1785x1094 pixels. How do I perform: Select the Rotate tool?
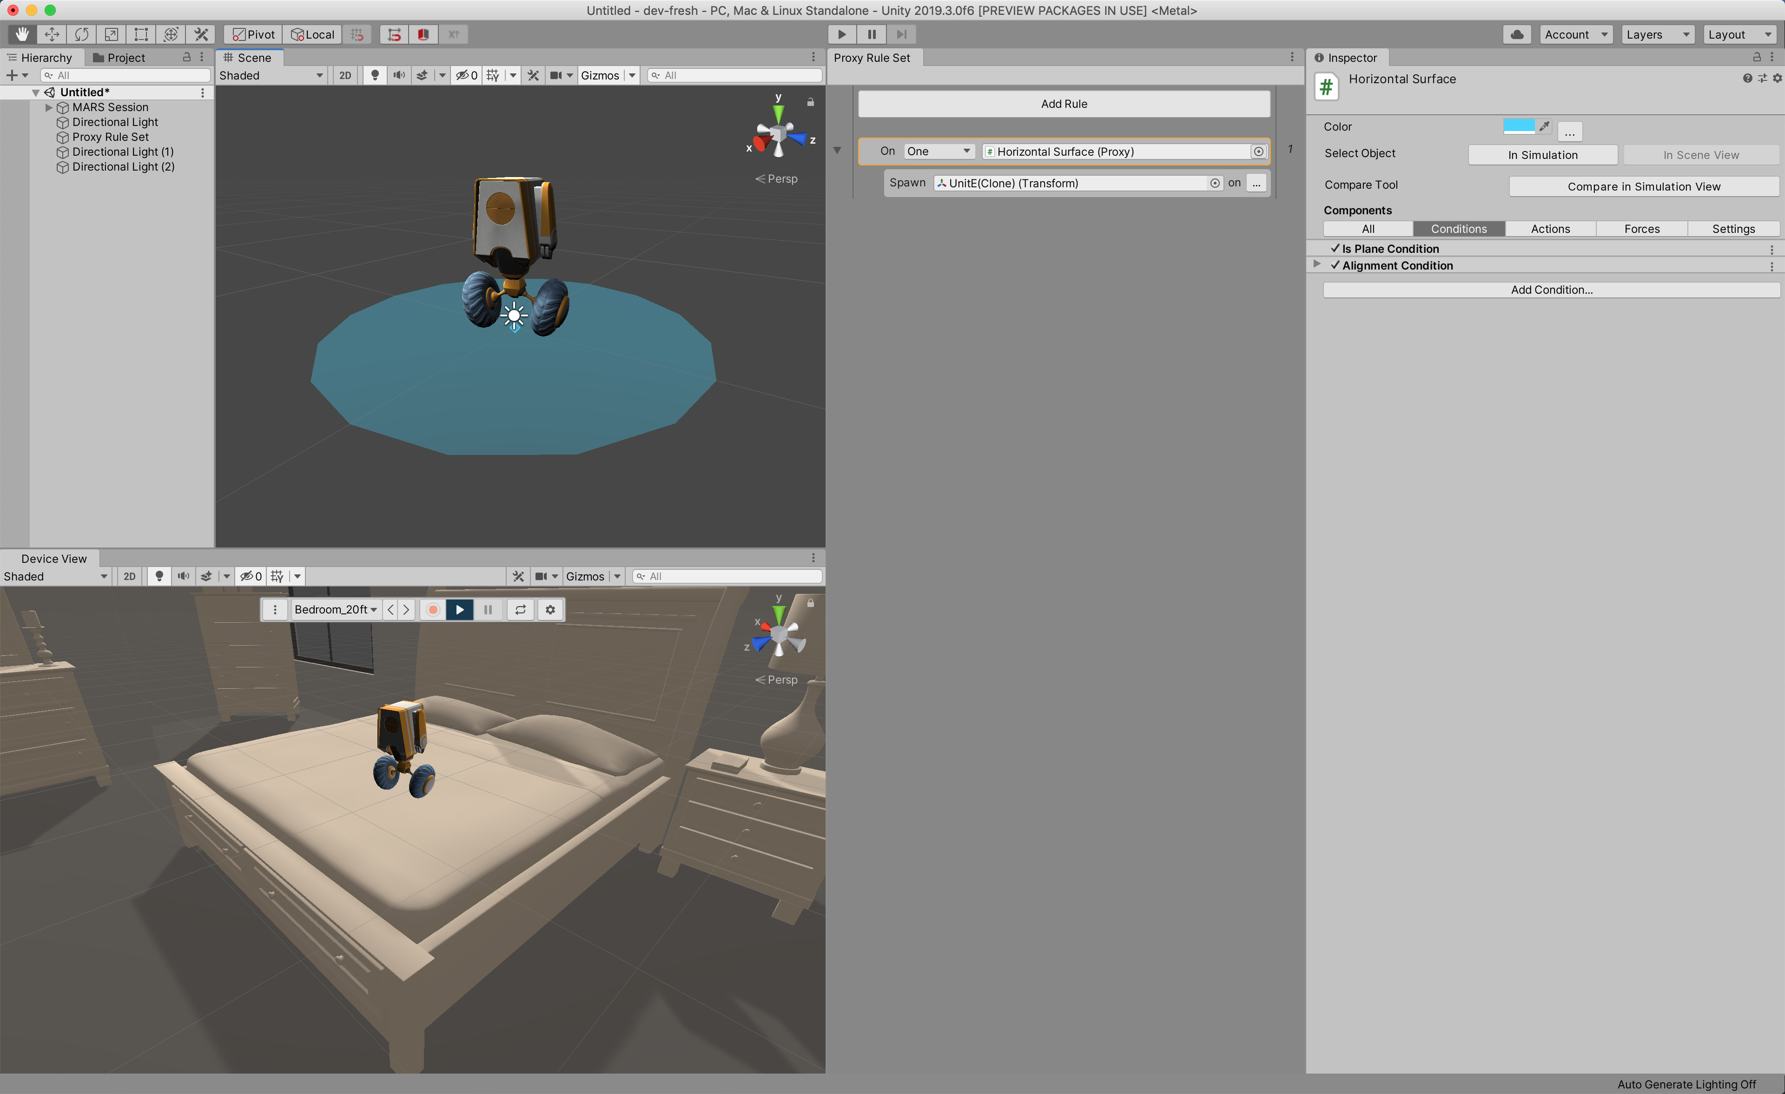(x=82, y=34)
